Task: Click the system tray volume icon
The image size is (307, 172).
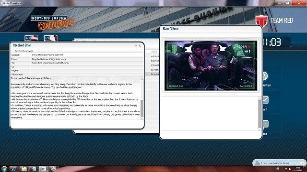Action: tap(290, 169)
